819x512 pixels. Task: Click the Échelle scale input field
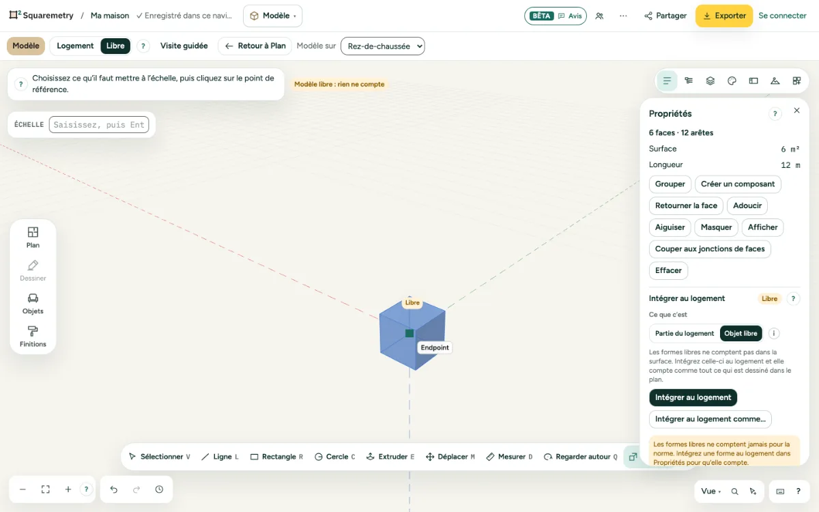[99, 125]
